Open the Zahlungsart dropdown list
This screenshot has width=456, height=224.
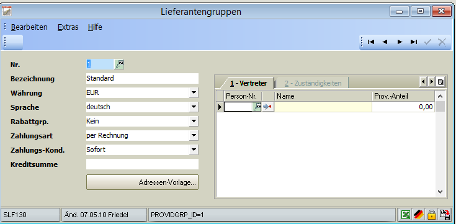(x=194, y=135)
